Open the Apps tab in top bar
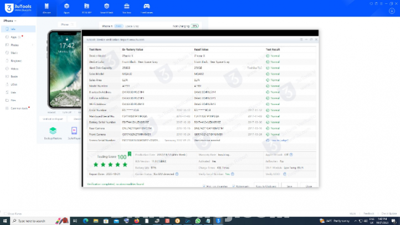Image resolution: width=400 pixels, height=225 pixels. click(x=66, y=8)
